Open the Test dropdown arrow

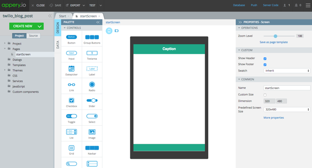point(100,6)
